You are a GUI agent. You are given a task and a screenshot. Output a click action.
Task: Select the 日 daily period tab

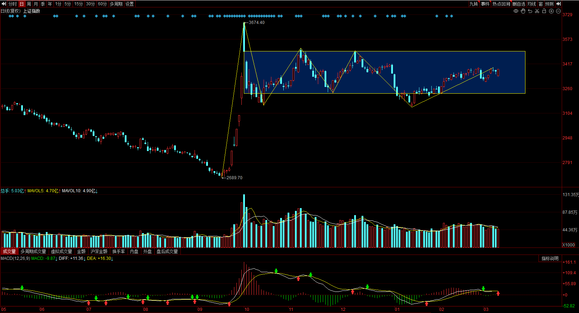(21, 4)
